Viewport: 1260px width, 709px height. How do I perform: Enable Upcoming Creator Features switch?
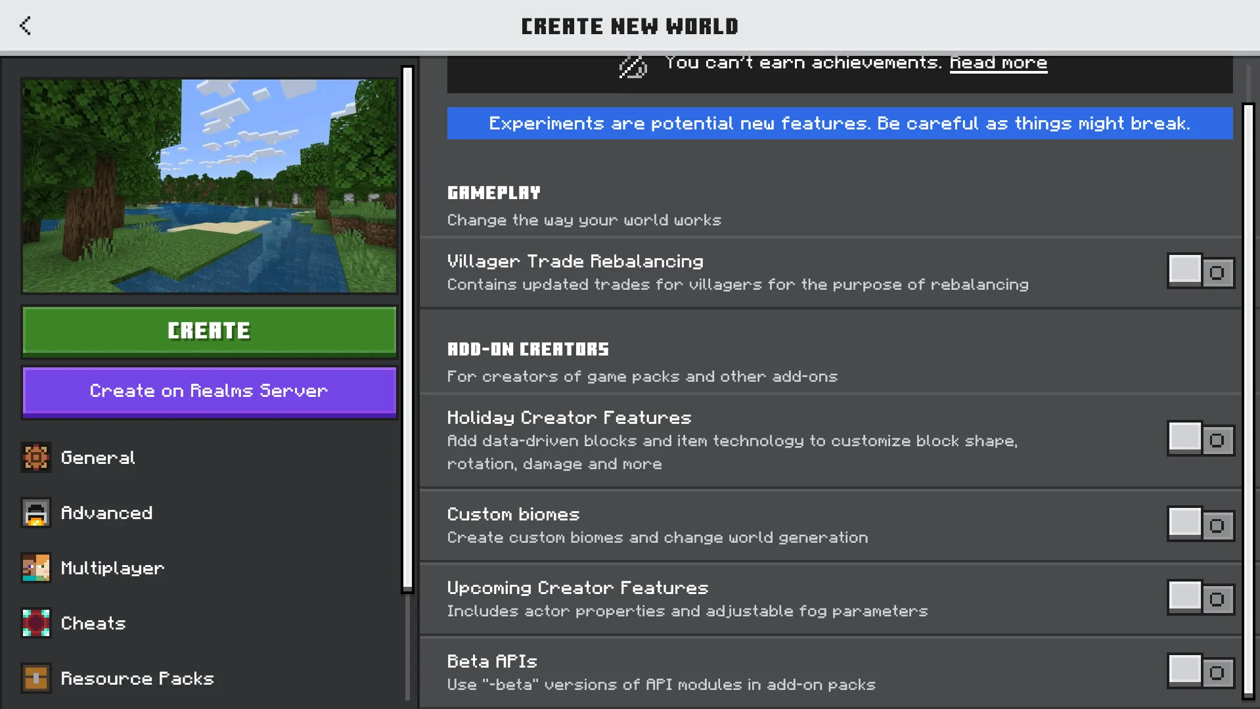coord(1200,598)
